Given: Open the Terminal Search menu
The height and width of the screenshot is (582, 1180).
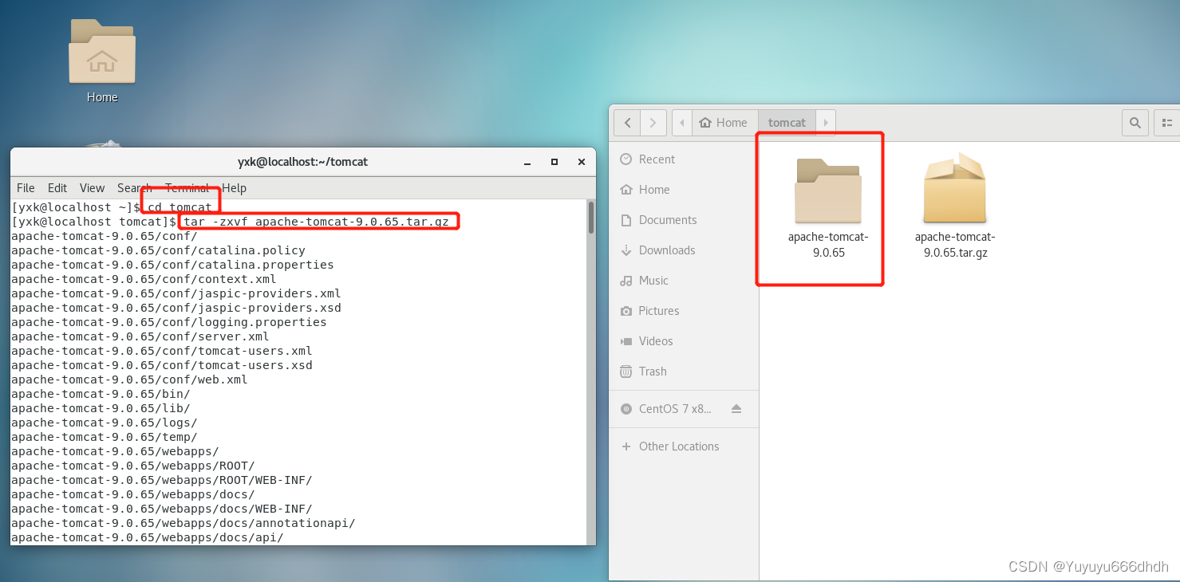Looking at the screenshot, I should [134, 188].
